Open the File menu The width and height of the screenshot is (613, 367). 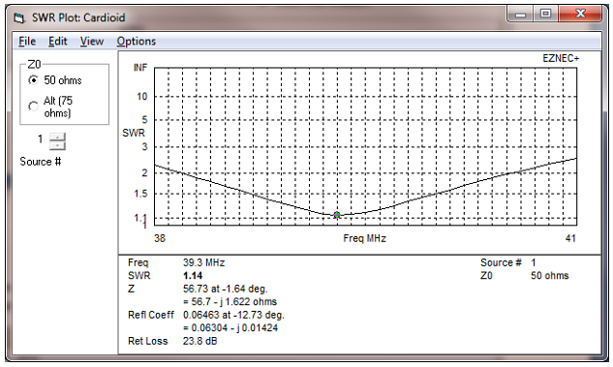(x=27, y=42)
